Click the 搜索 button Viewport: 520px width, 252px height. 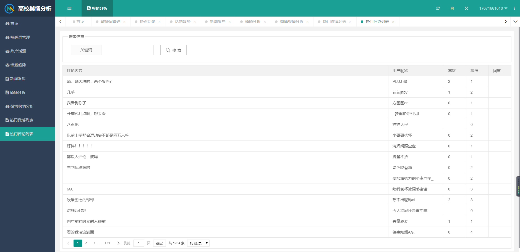click(x=173, y=50)
